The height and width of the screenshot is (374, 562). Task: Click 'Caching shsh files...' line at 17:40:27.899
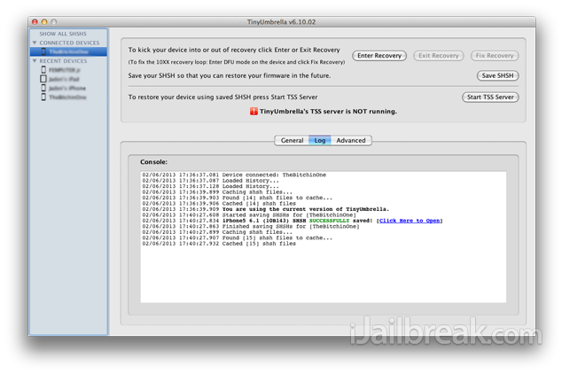(x=217, y=232)
